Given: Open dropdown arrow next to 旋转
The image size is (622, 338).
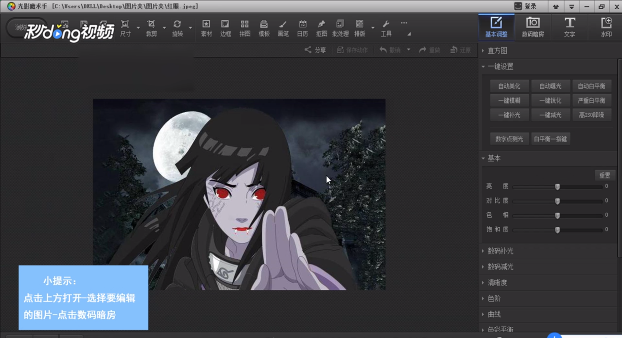Looking at the screenshot, I should coord(190,28).
